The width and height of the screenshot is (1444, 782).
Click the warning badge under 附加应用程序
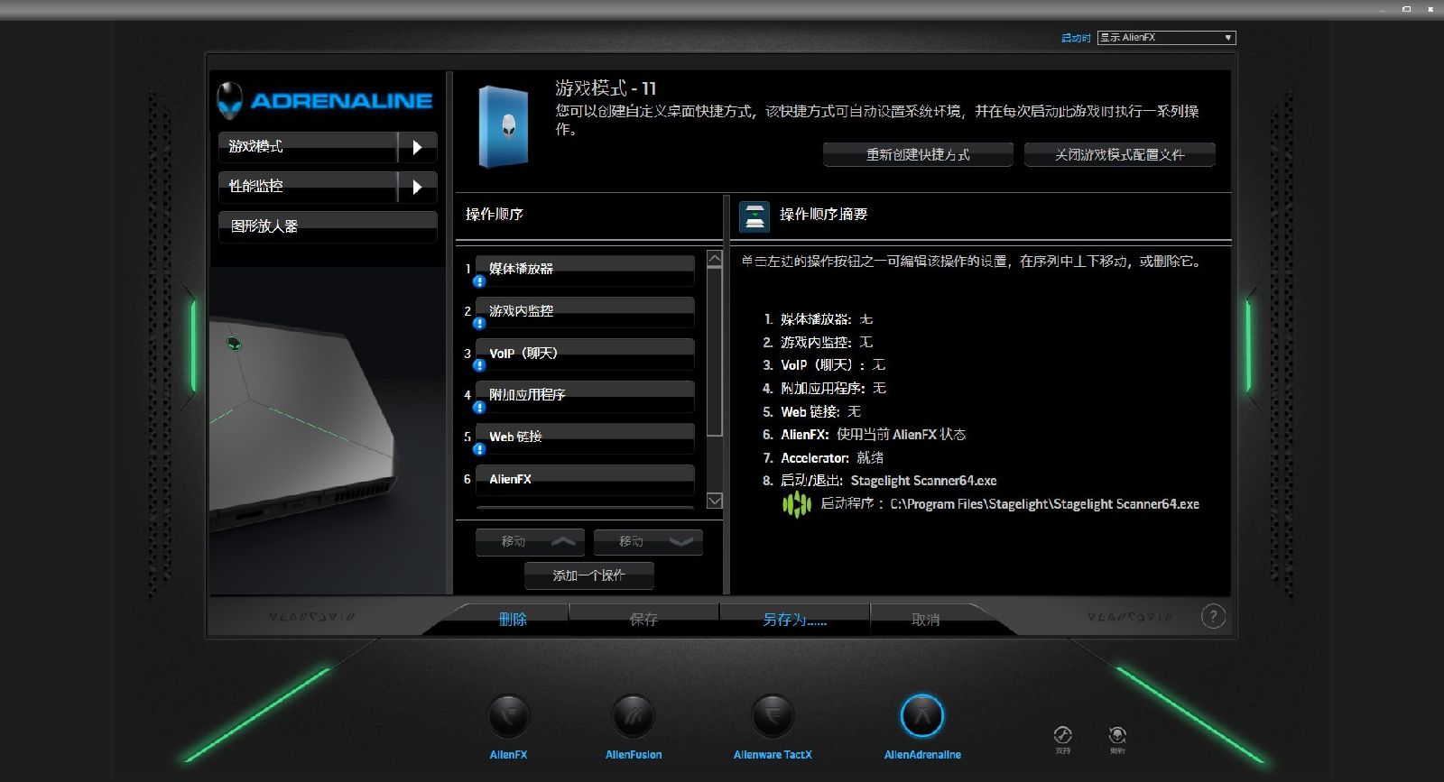(x=479, y=407)
